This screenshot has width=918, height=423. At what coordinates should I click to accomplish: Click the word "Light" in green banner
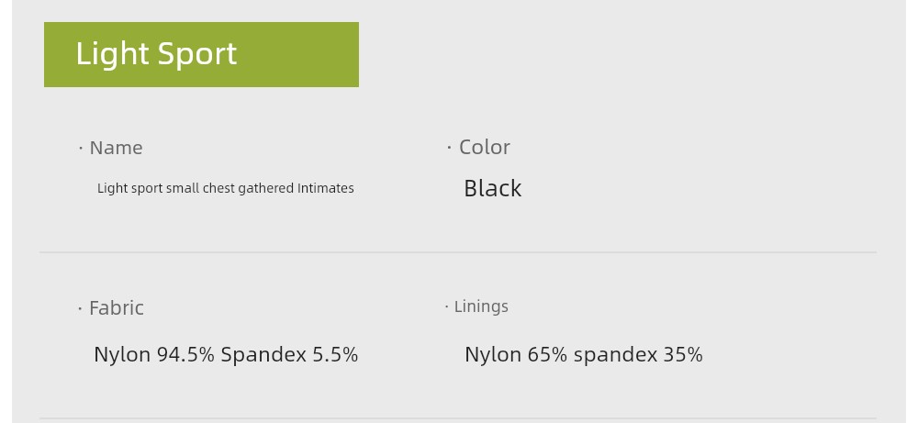[112, 54]
